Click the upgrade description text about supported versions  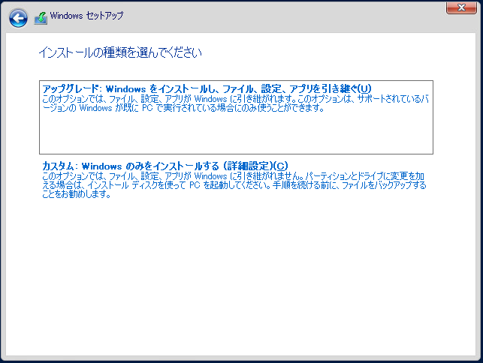point(235,103)
